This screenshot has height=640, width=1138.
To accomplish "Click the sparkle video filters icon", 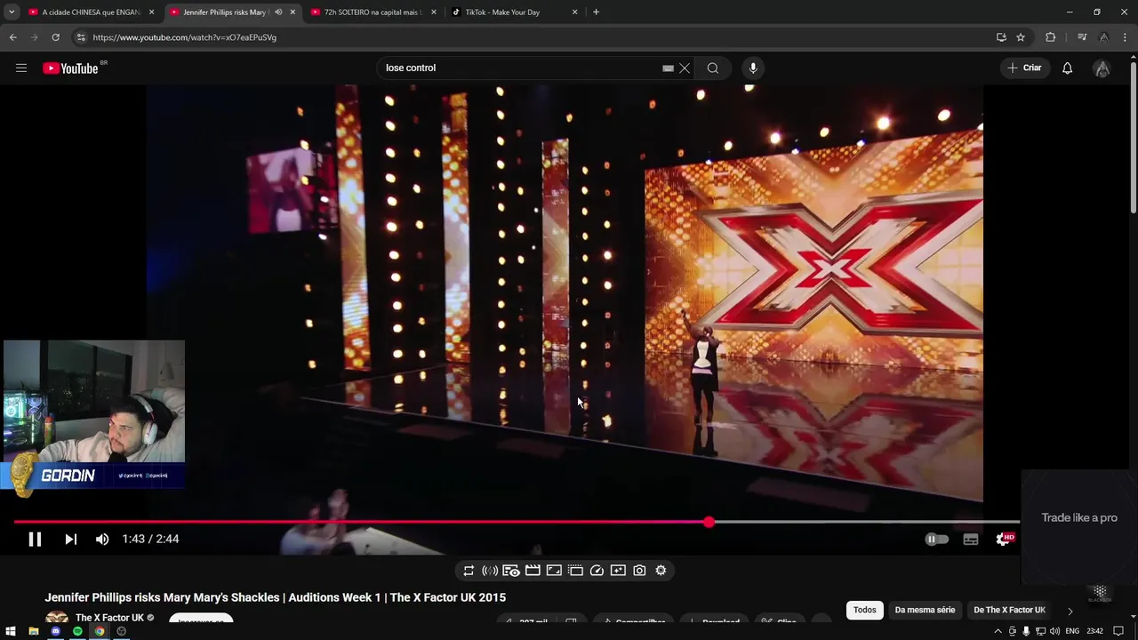I will click(x=618, y=571).
